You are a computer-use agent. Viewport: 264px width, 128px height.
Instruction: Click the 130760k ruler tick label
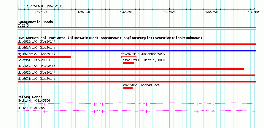click(x=254, y=12)
